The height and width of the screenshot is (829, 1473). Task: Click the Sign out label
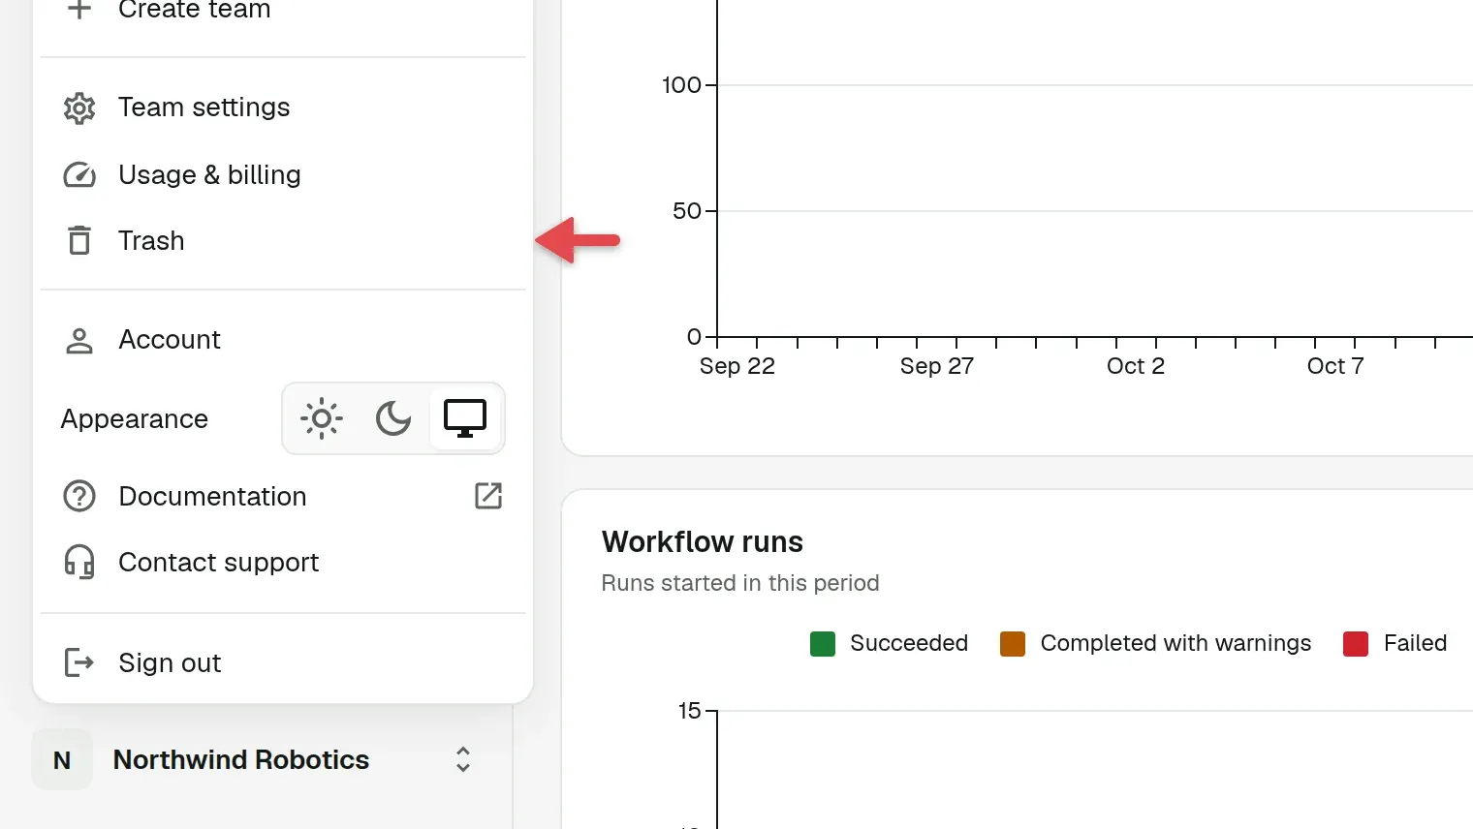[170, 663]
